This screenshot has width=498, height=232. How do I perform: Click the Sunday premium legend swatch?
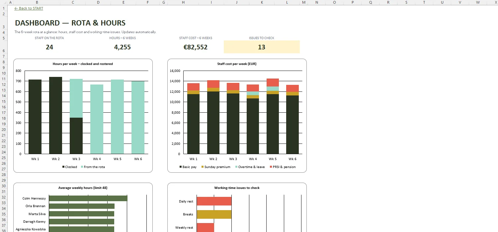[x=203, y=167]
